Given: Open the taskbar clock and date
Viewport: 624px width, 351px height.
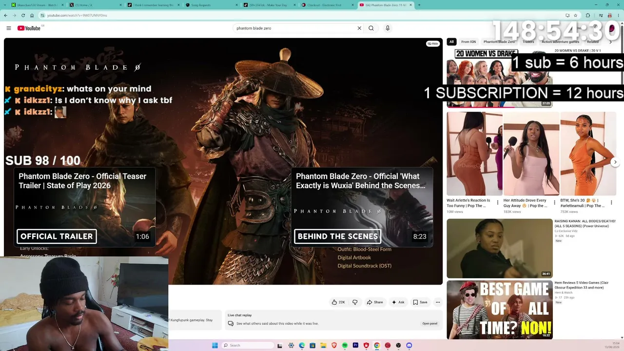Looking at the screenshot, I should (x=611, y=345).
